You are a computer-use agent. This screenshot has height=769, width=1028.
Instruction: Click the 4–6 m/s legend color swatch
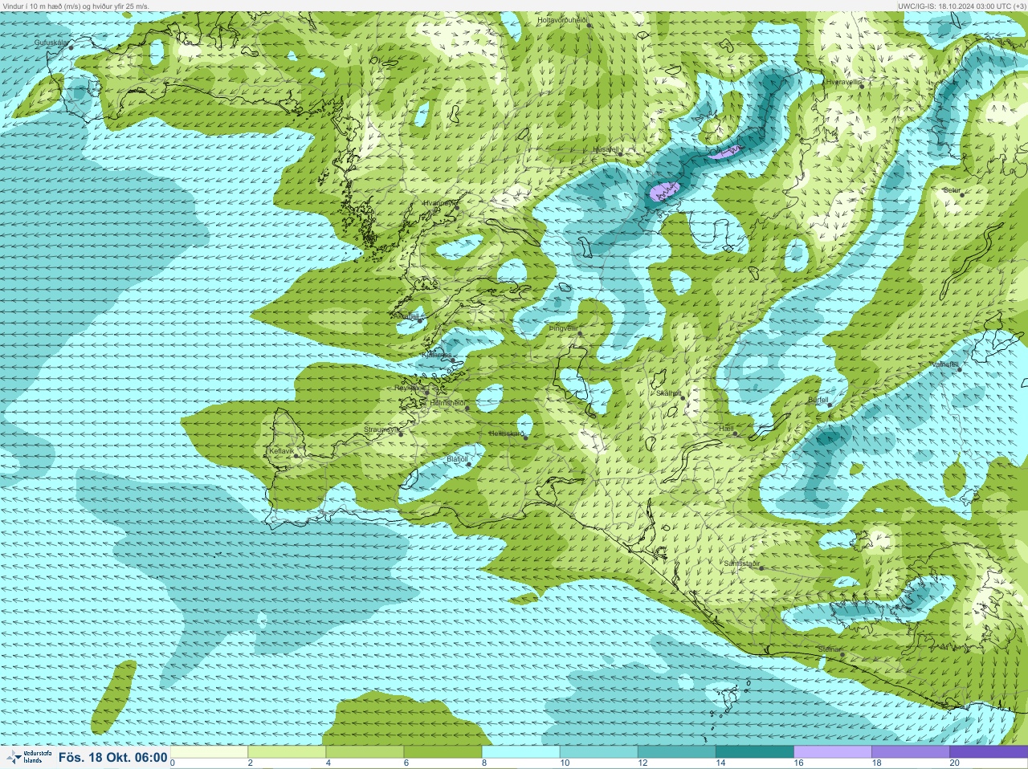365,752
